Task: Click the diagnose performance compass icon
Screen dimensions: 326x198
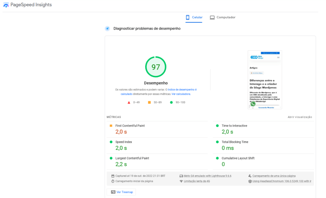Action: coord(107,29)
